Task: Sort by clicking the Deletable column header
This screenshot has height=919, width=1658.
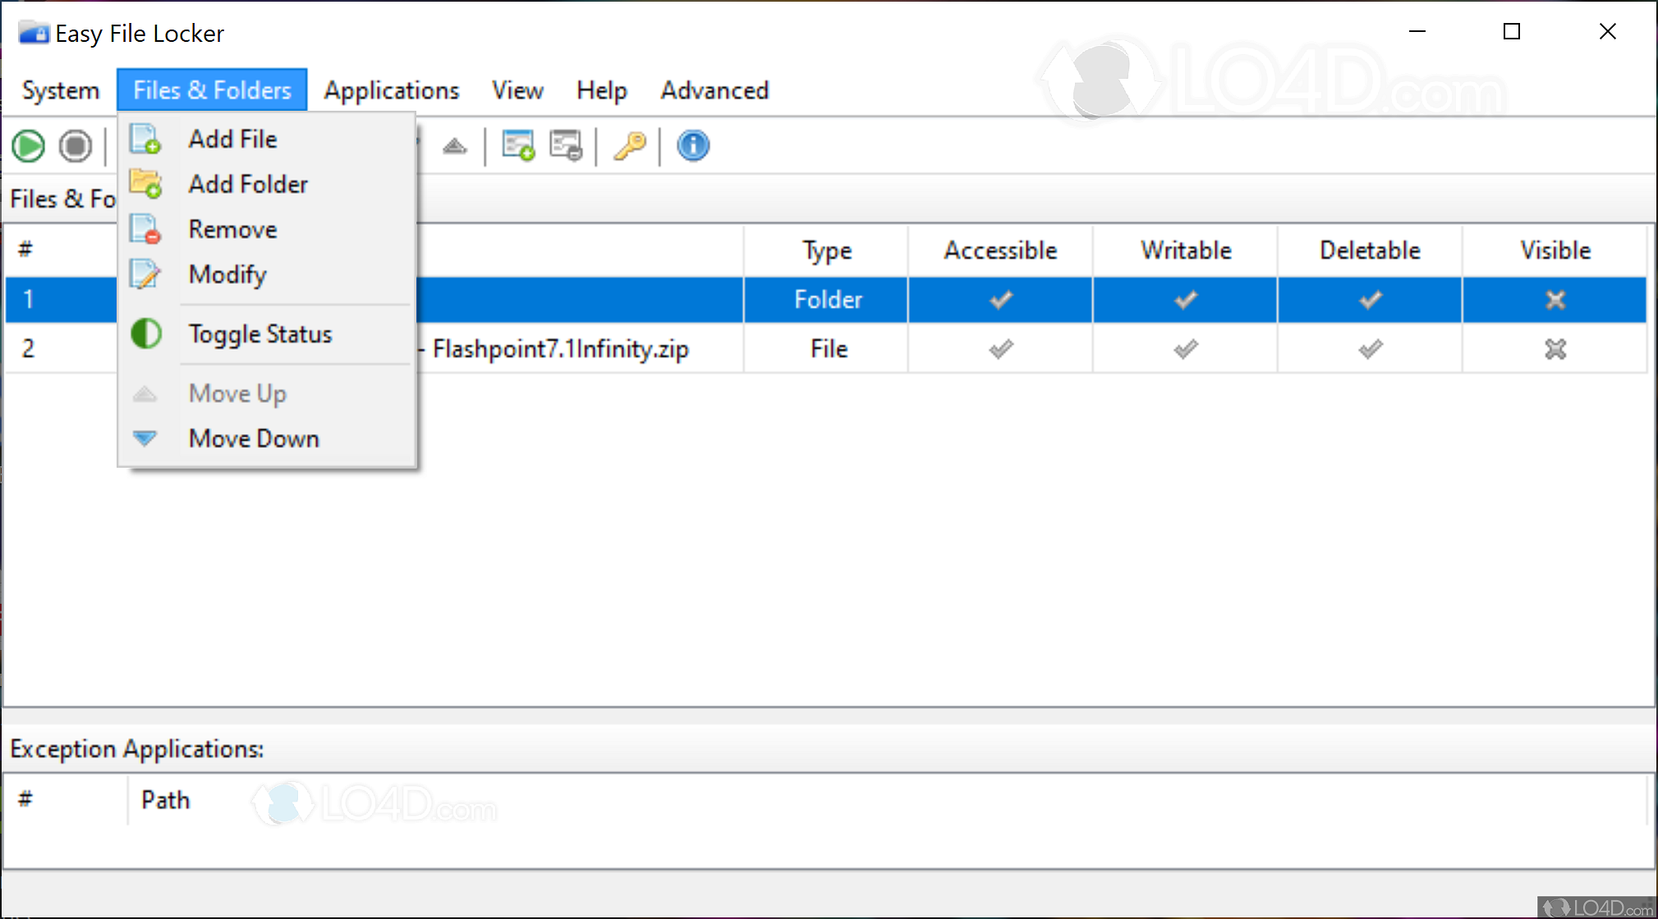Action: pyautogui.click(x=1368, y=250)
